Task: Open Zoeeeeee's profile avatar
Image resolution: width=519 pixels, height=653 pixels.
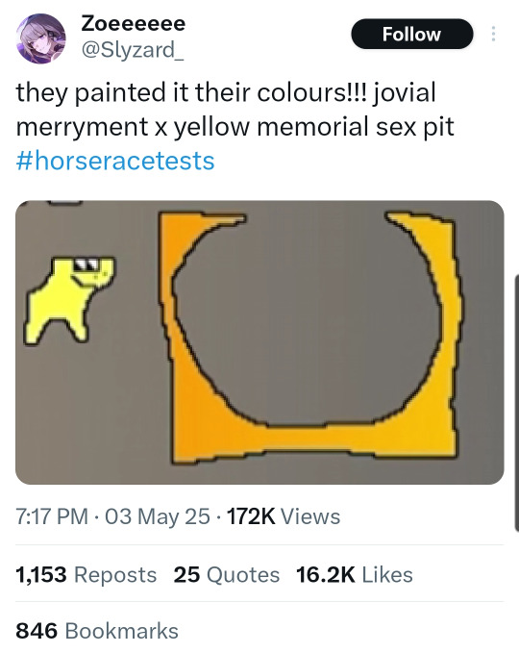Action: pos(40,38)
